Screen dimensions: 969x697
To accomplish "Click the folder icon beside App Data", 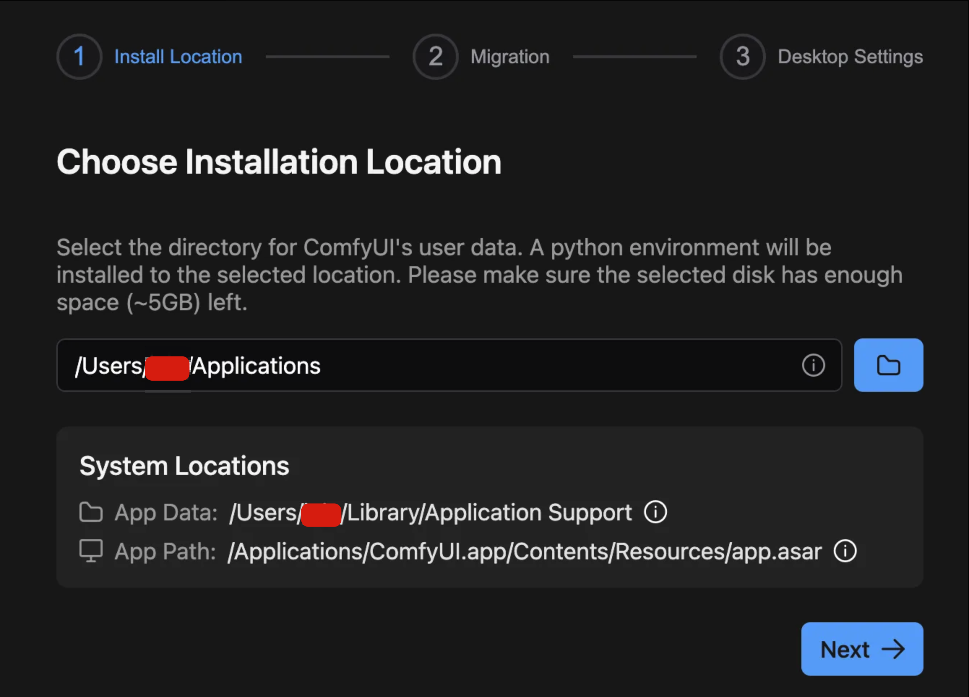I will pyautogui.click(x=91, y=512).
